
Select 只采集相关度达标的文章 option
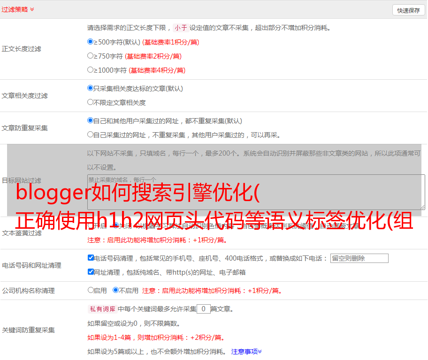pyautogui.click(x=91, y=88)
